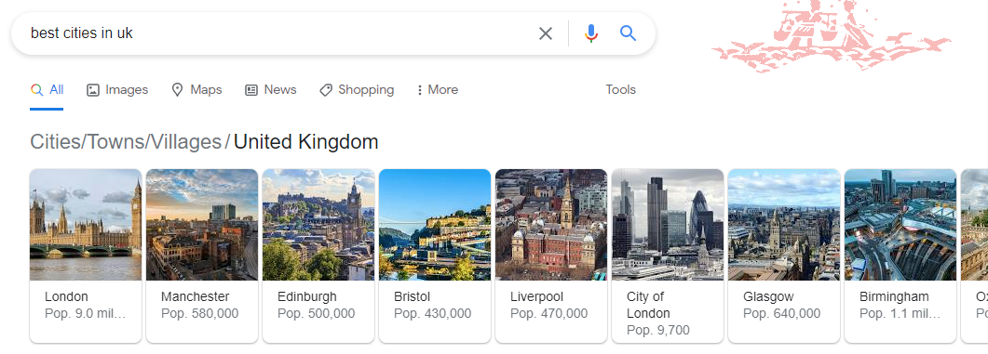Select the Birmingham city card
The width and height of the screenshot is (988, 354).
[900, 256]
